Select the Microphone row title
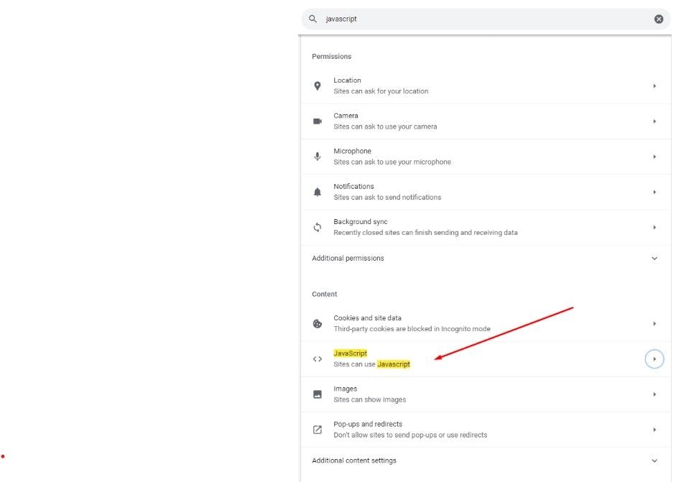Screen dimensions: 676x482 pyautogui.click(x=352, y=151)
